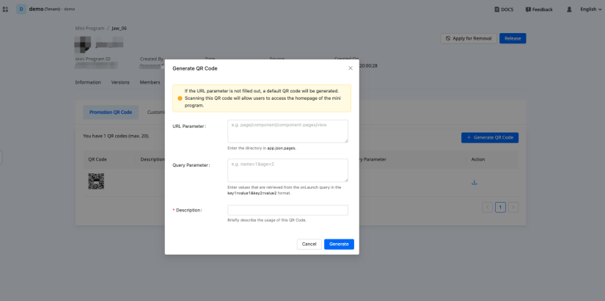Viewport: 605px width, 301px height.
Task: Open Feedback from the top bar
Action: [x=539, y=10]
